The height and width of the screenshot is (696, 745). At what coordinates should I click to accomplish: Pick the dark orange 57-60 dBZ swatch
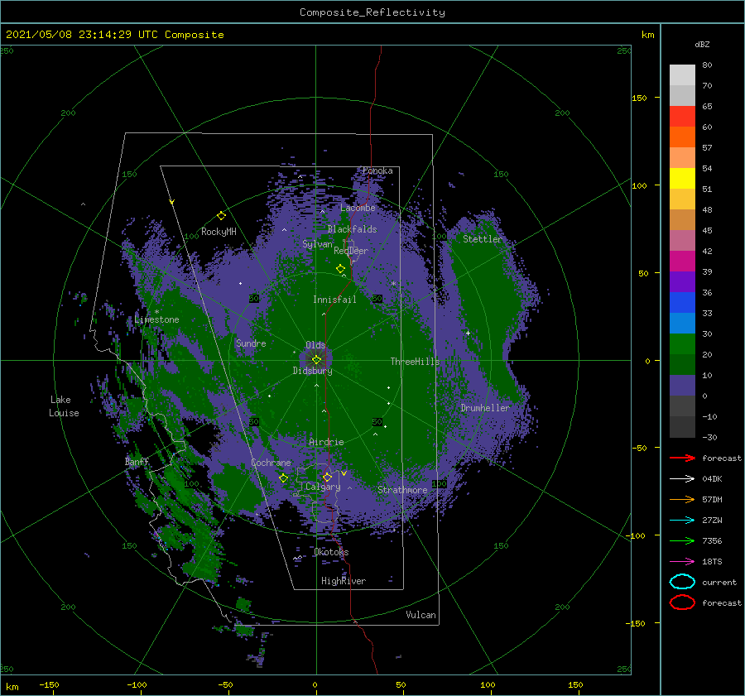[682, 137]
